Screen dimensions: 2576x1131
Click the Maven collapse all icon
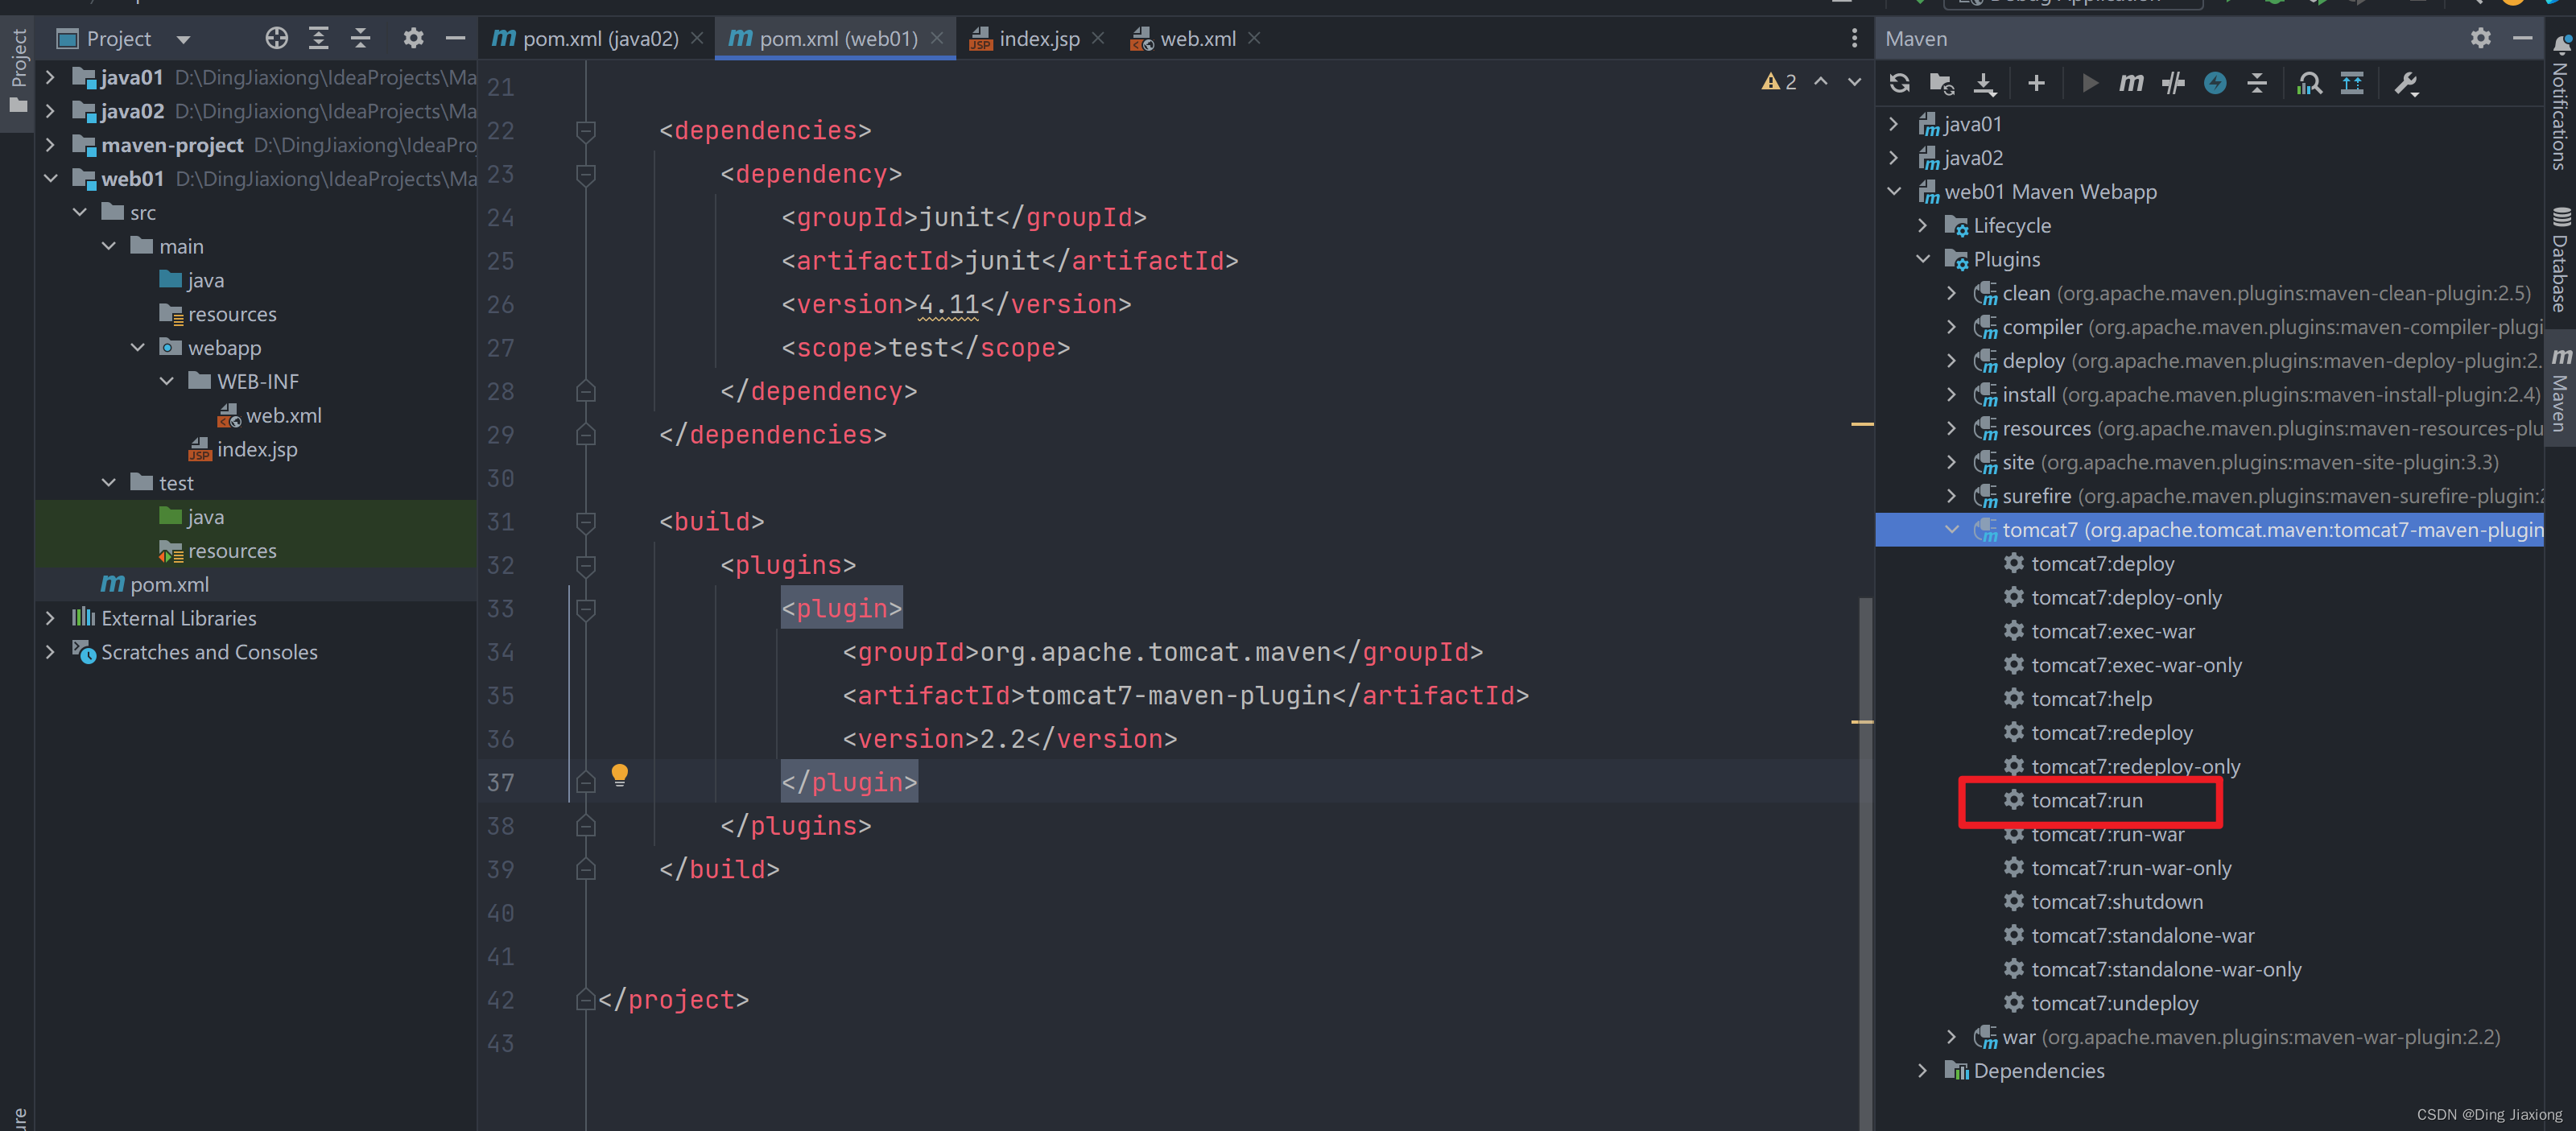coord(2259,82)
